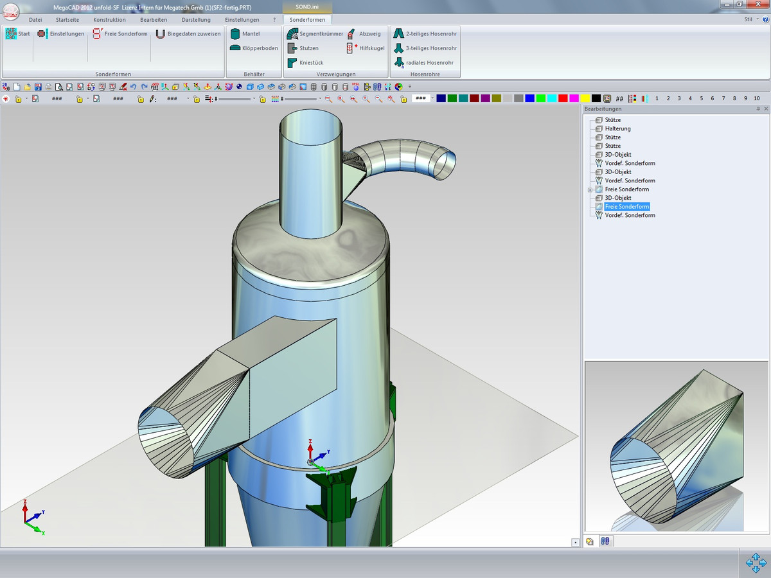
Task: Pin the Bearbeitungen panel
Action: [758, 109]
